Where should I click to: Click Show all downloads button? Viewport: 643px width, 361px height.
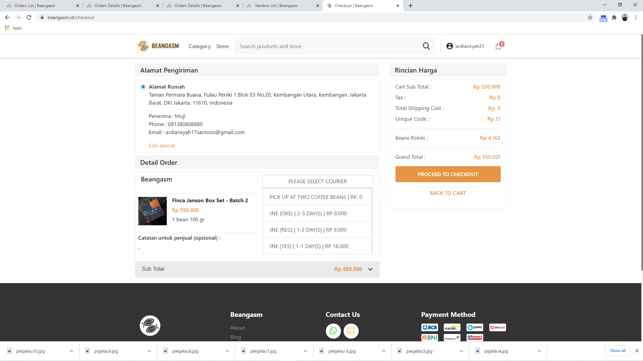618,351
